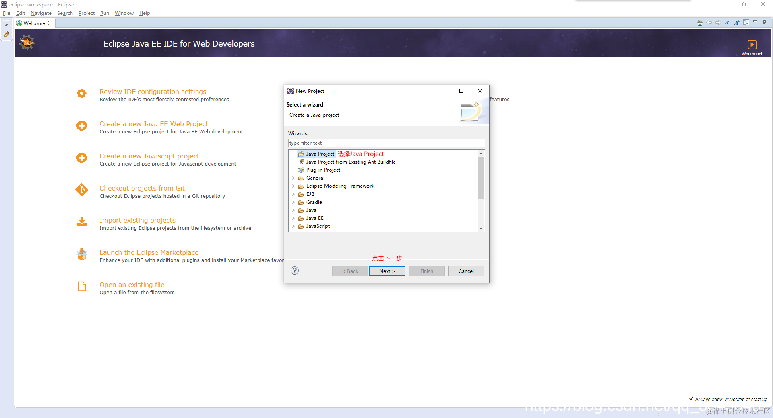Expand the Java folder node

(293, 210)
